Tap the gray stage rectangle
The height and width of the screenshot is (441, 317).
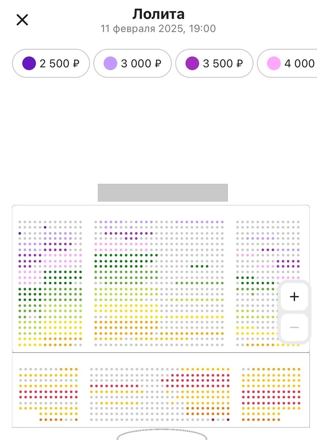click(163, 193)
